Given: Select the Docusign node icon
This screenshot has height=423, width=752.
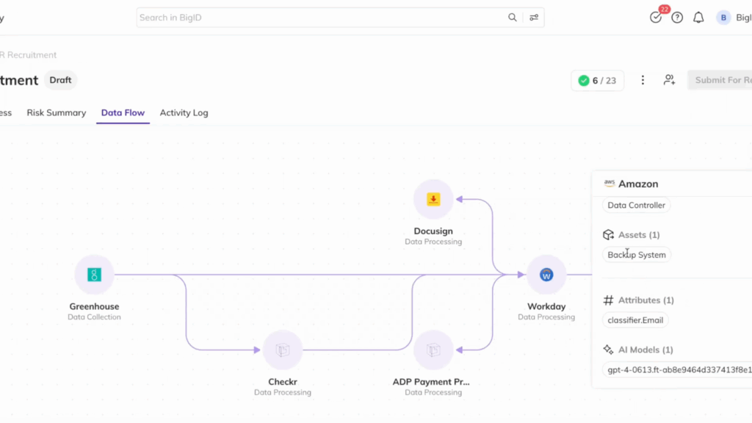Looking at the screenshot, I should click(433, 200).
